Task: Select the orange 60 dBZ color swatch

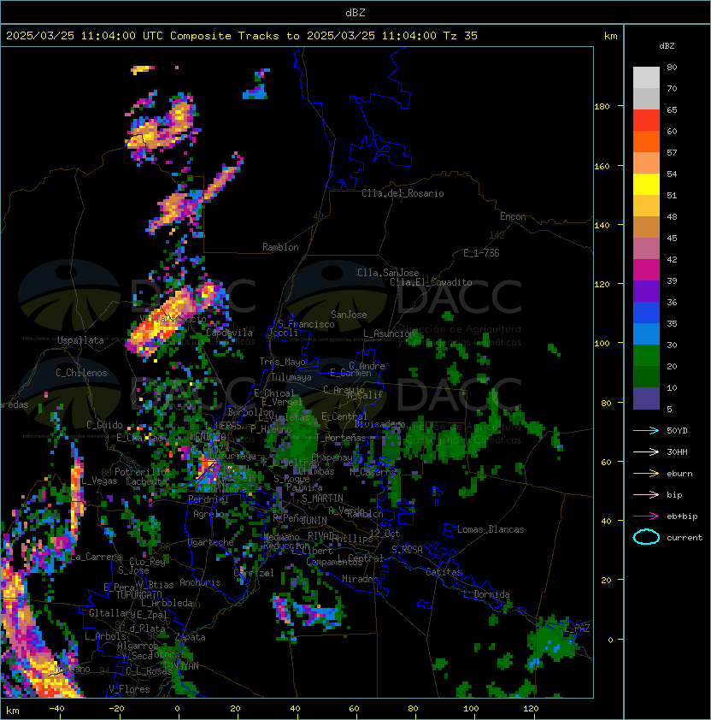Action: pyautogui.click(x=646, y=141)
